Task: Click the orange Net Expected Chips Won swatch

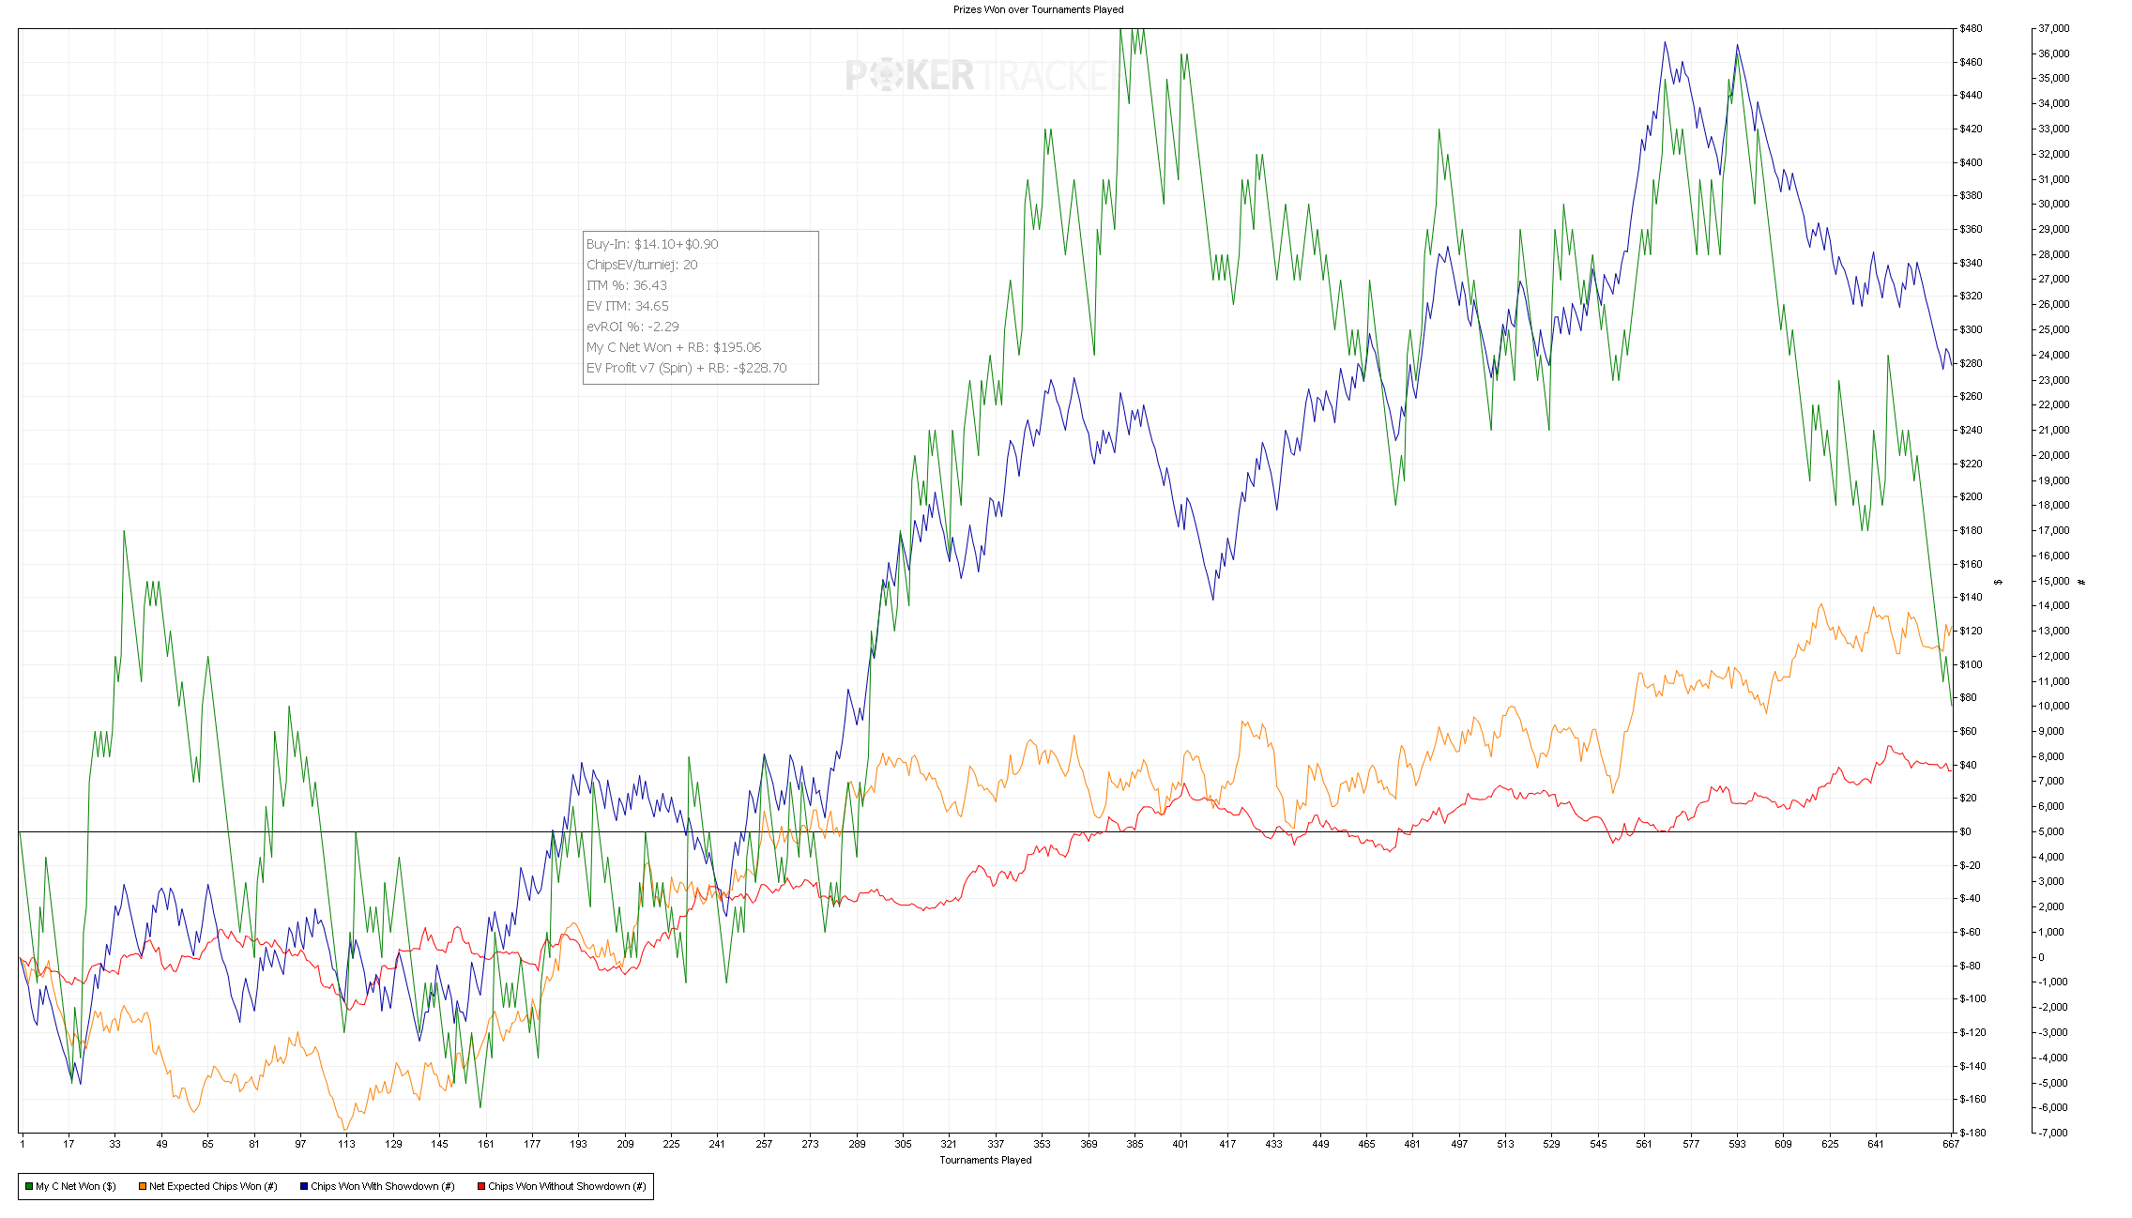Action: [x=143, y=1186]
